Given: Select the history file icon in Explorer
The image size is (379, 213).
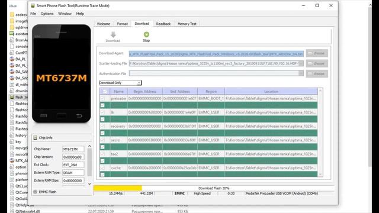Looking at the screenshot, I should [12, 135].
